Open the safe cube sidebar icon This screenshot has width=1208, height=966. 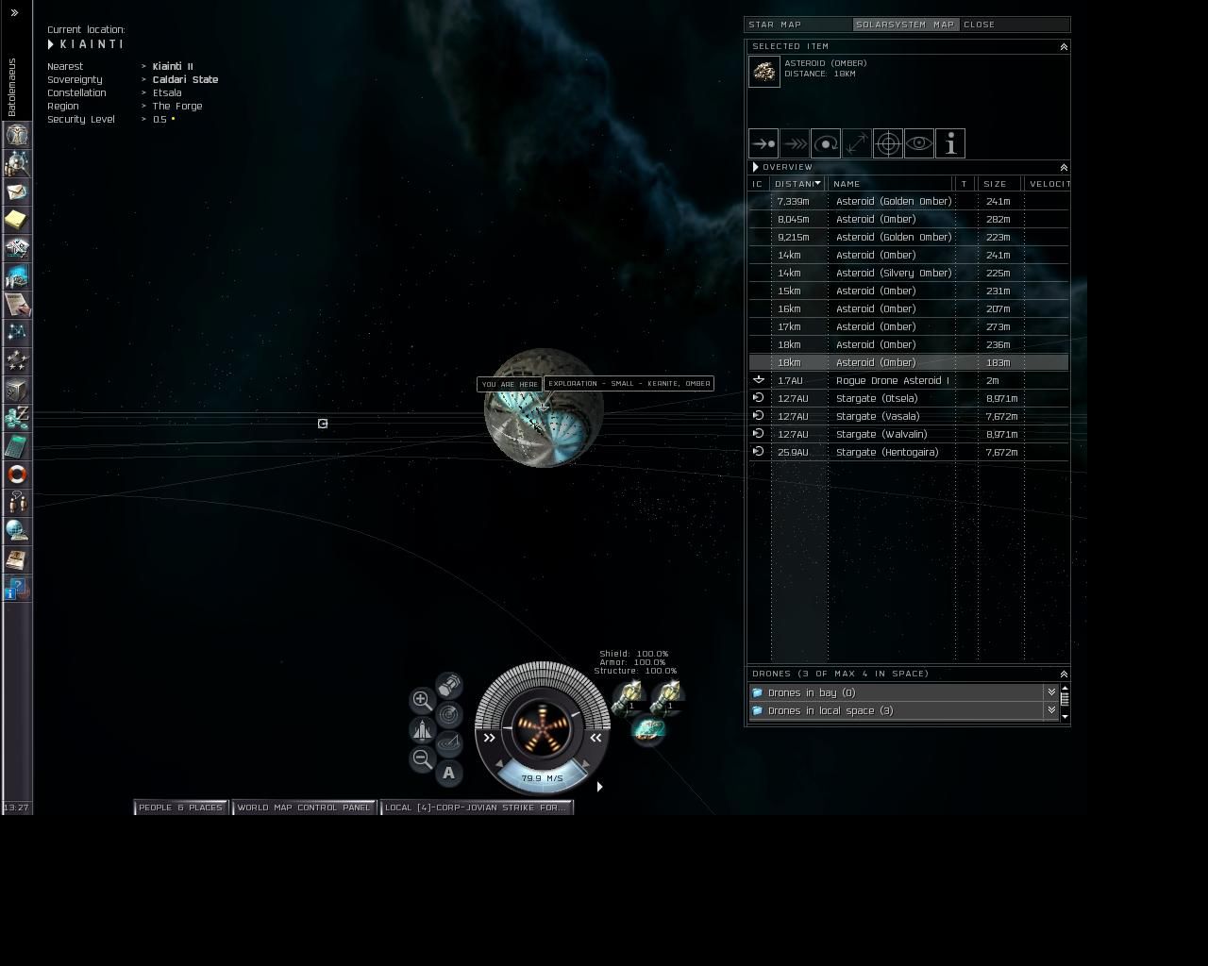17,390
